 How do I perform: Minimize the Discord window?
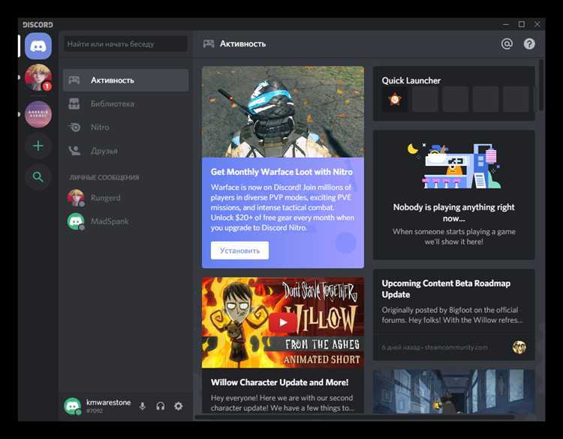point(506,25)
